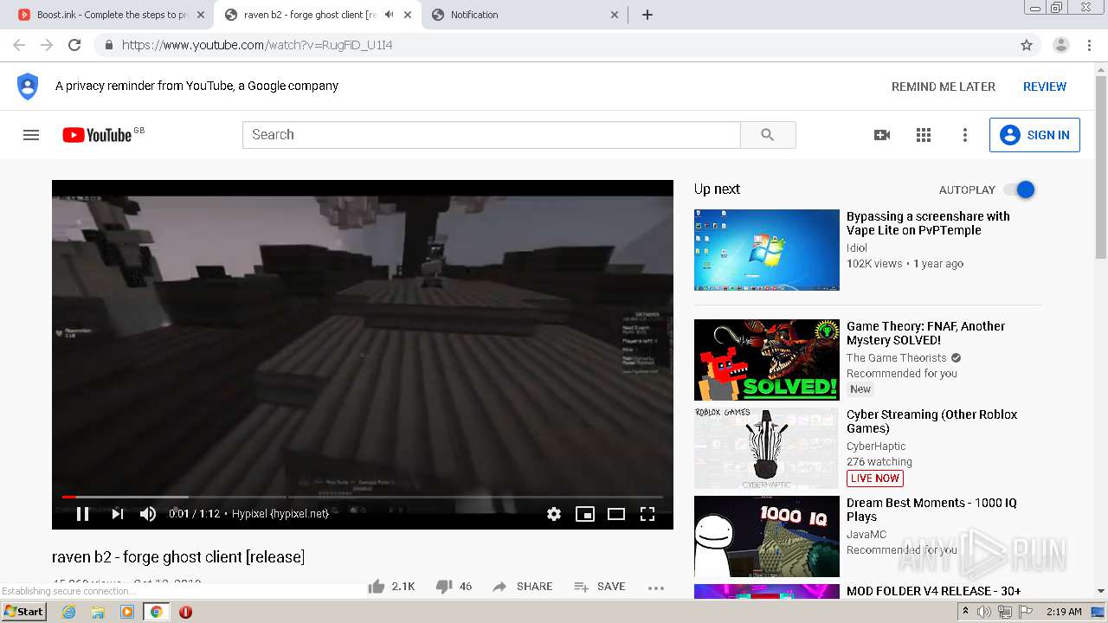Open Chrome from the taskbar
This screenshot has height=623, width=1108.
[156, 612]
